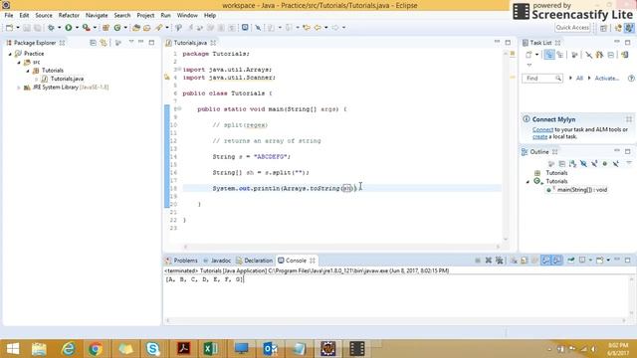Viewport: 637px width, 358px height.
Task: Open the Refactor menu
Action: tap(69, 15)
